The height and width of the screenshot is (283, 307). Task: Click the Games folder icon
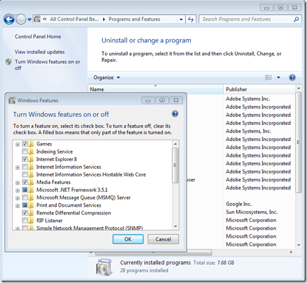31,144
